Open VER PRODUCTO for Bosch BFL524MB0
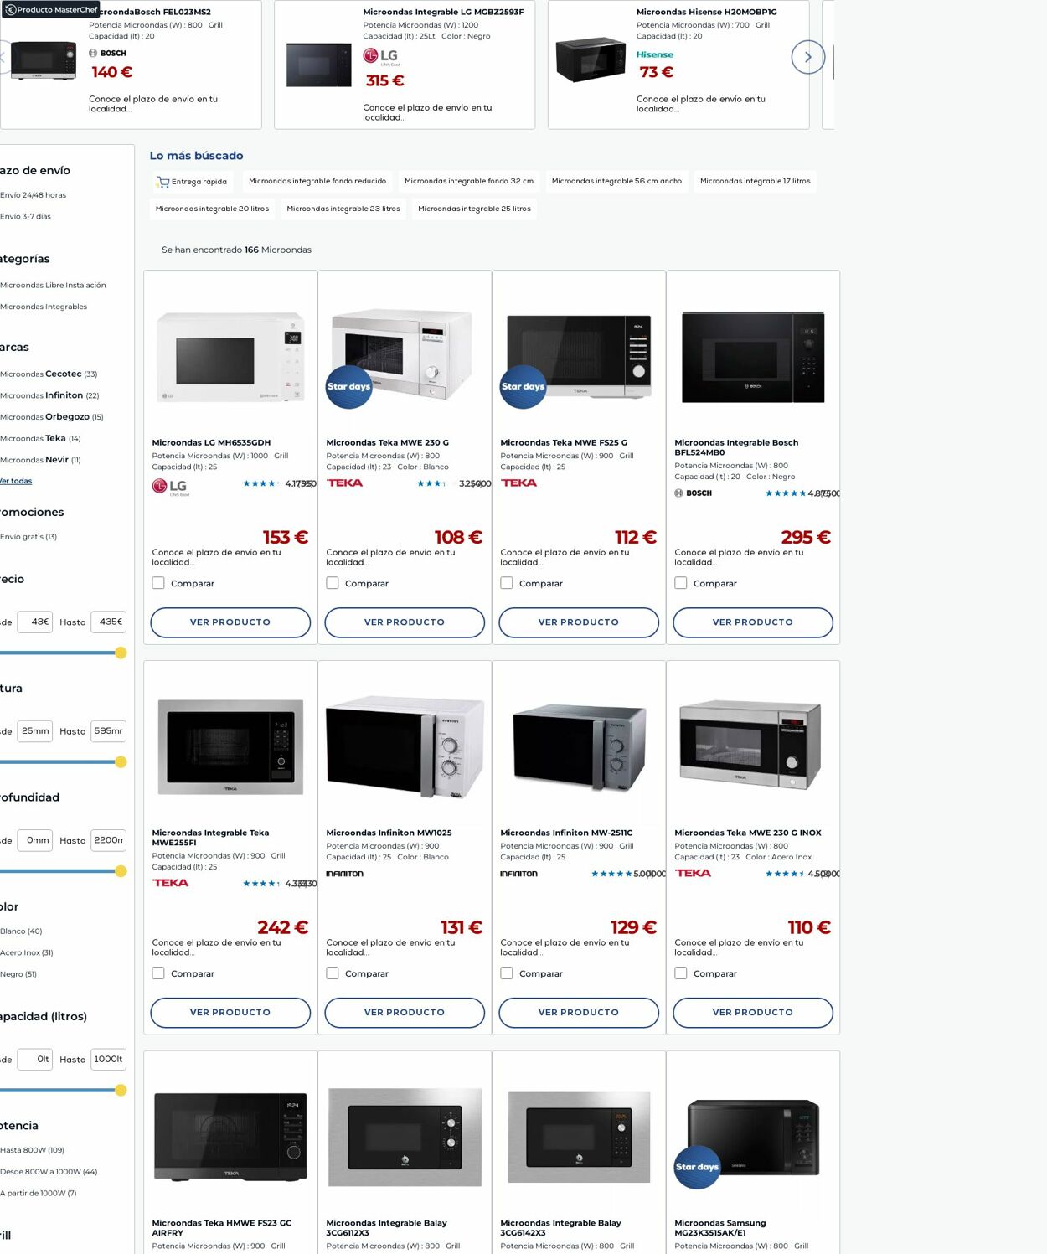 tap(753, 622)
